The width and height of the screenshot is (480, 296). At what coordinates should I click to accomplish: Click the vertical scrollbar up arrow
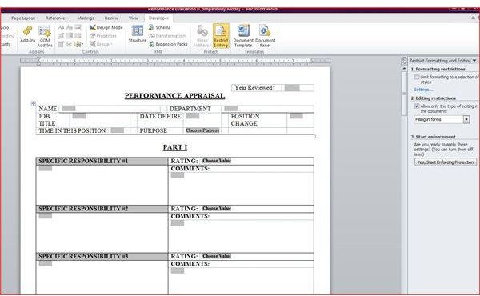(x=404, y=69)
